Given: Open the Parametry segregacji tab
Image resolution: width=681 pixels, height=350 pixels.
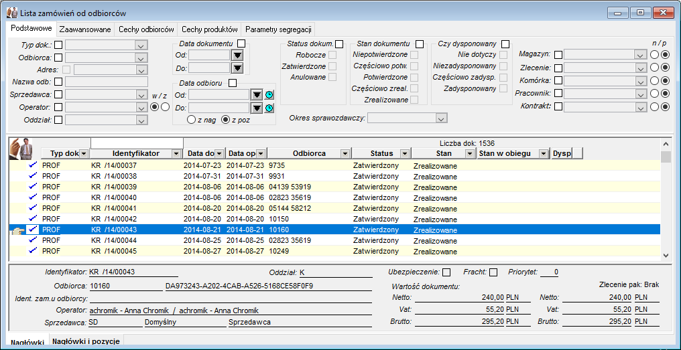Looking at the screenshot, I should click(x=278, y=30).
